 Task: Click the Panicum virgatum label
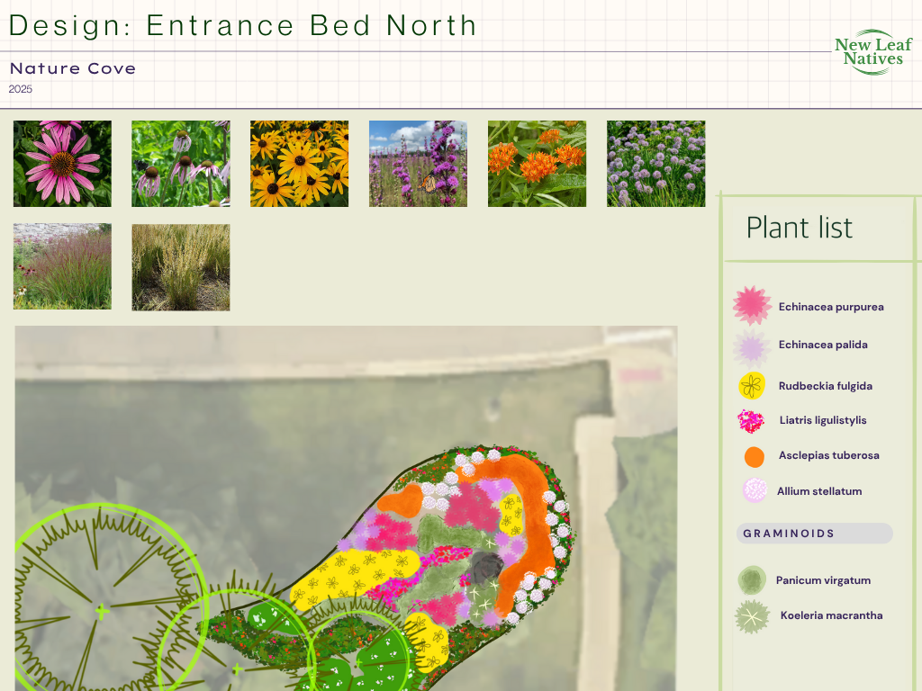pos(823,580)
